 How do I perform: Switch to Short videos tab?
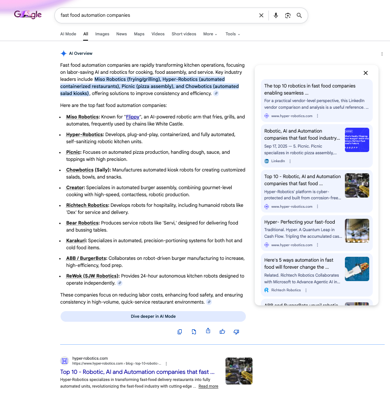[184, 34]
